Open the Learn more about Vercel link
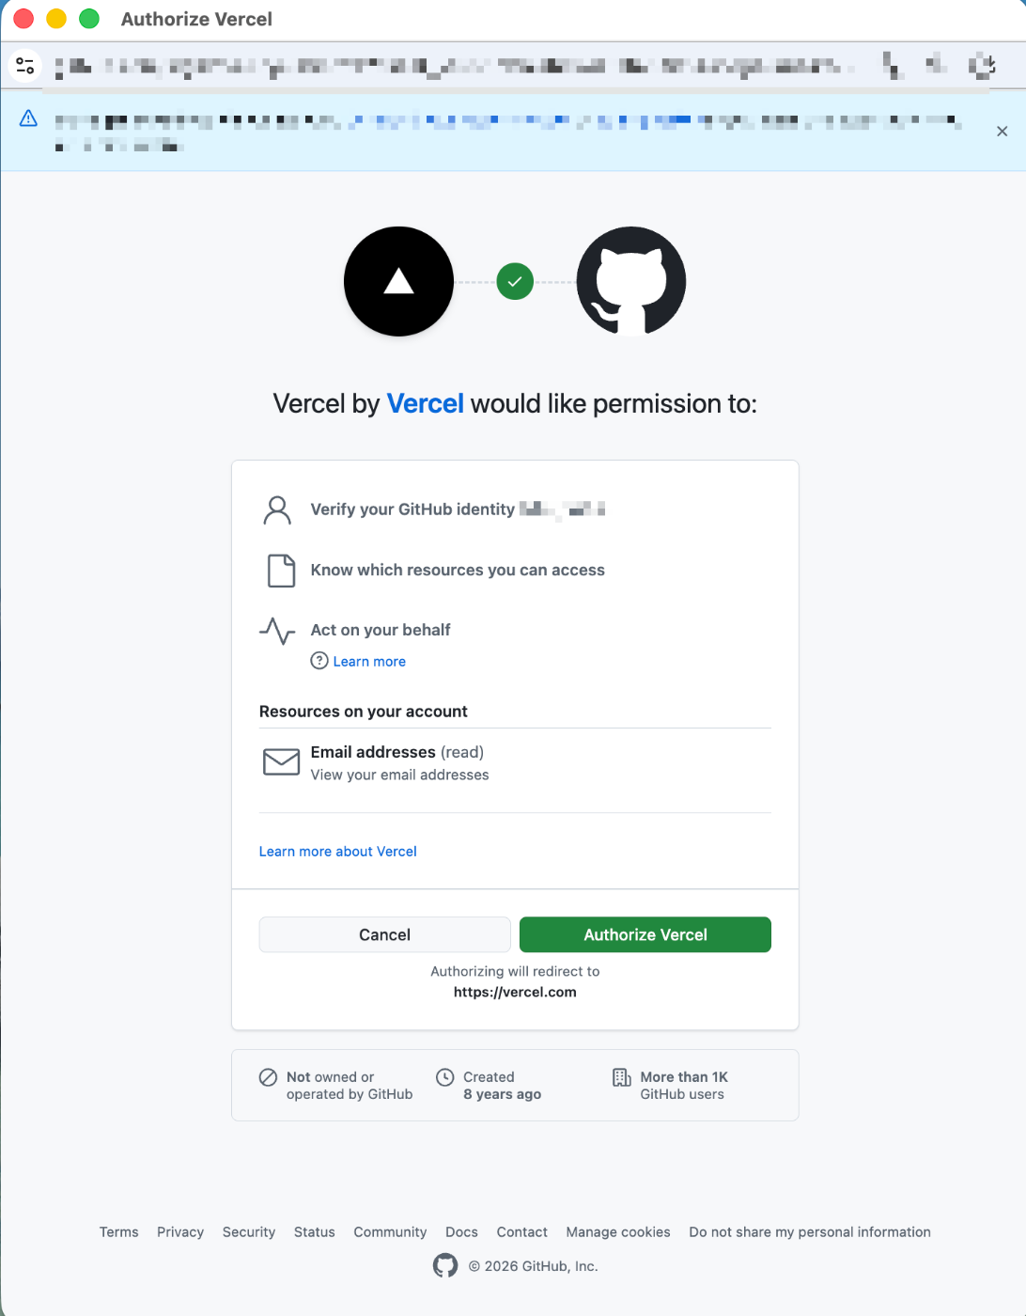This screenshot has height=1316, width=1026. click(337, 852)
